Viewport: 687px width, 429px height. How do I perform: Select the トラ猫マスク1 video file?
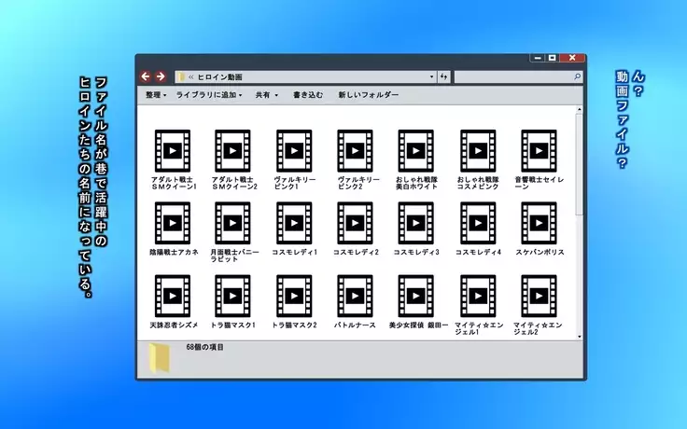tap(232, 295)
